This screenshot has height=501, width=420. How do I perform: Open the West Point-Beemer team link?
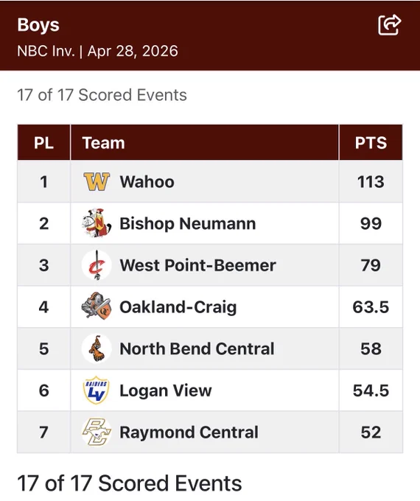coord(197,265)
